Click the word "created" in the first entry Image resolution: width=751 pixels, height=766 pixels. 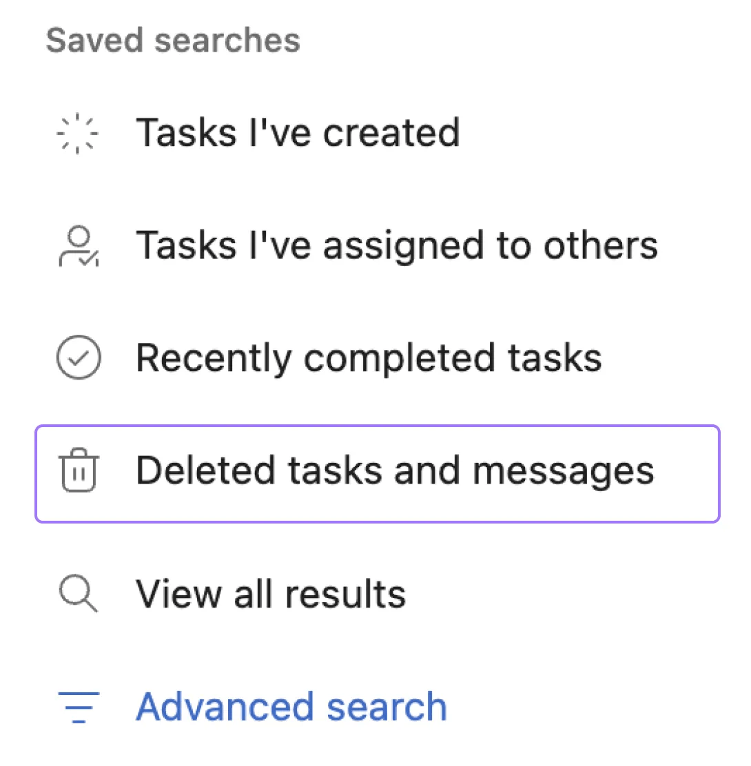pyautogui.click(x=391, y=132)
